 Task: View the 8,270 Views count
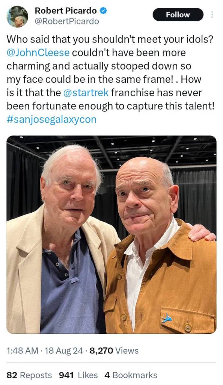(114, 351)
